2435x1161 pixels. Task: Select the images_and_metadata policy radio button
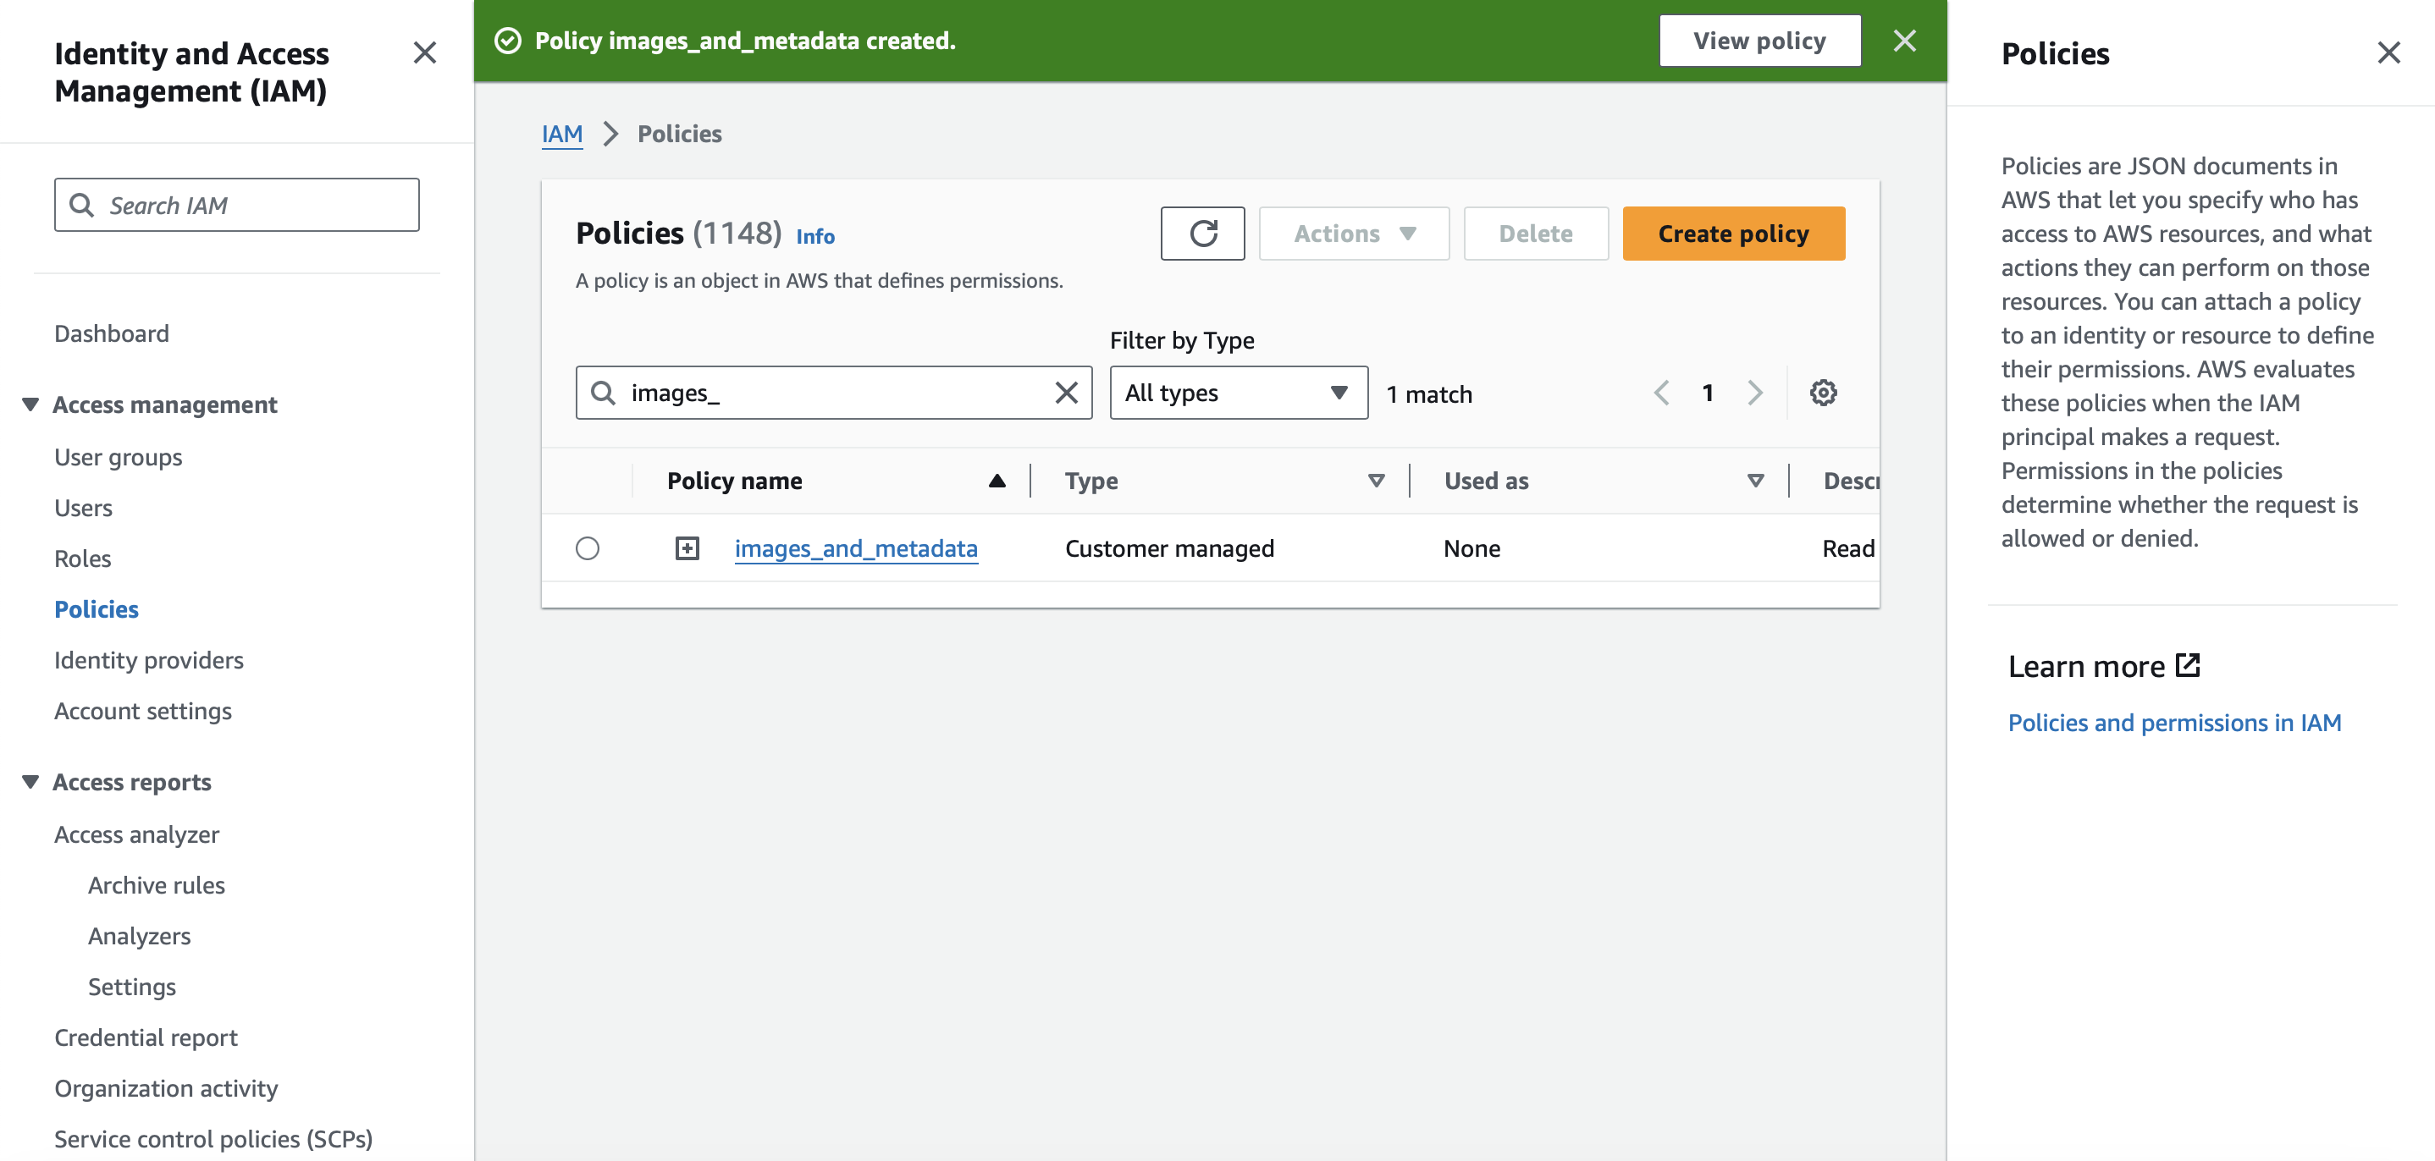(x=587, y=547)
